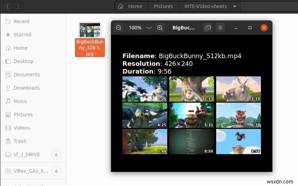
Task: Click the Resolution 426×240 text
Action: [x=158, y=64]
